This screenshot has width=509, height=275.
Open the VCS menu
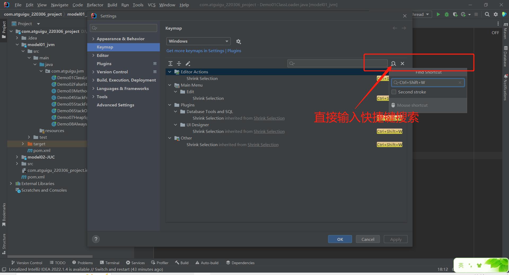(152, 5)
